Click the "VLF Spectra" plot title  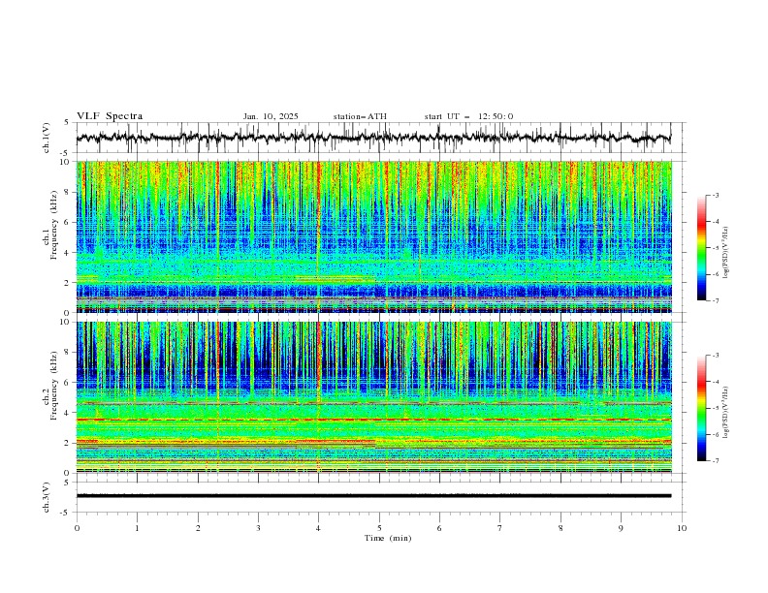[x=110, y=116]
